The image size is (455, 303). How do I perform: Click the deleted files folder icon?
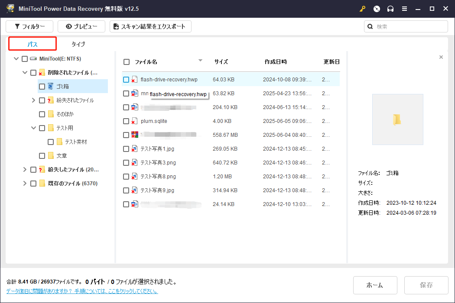(42, 72)
